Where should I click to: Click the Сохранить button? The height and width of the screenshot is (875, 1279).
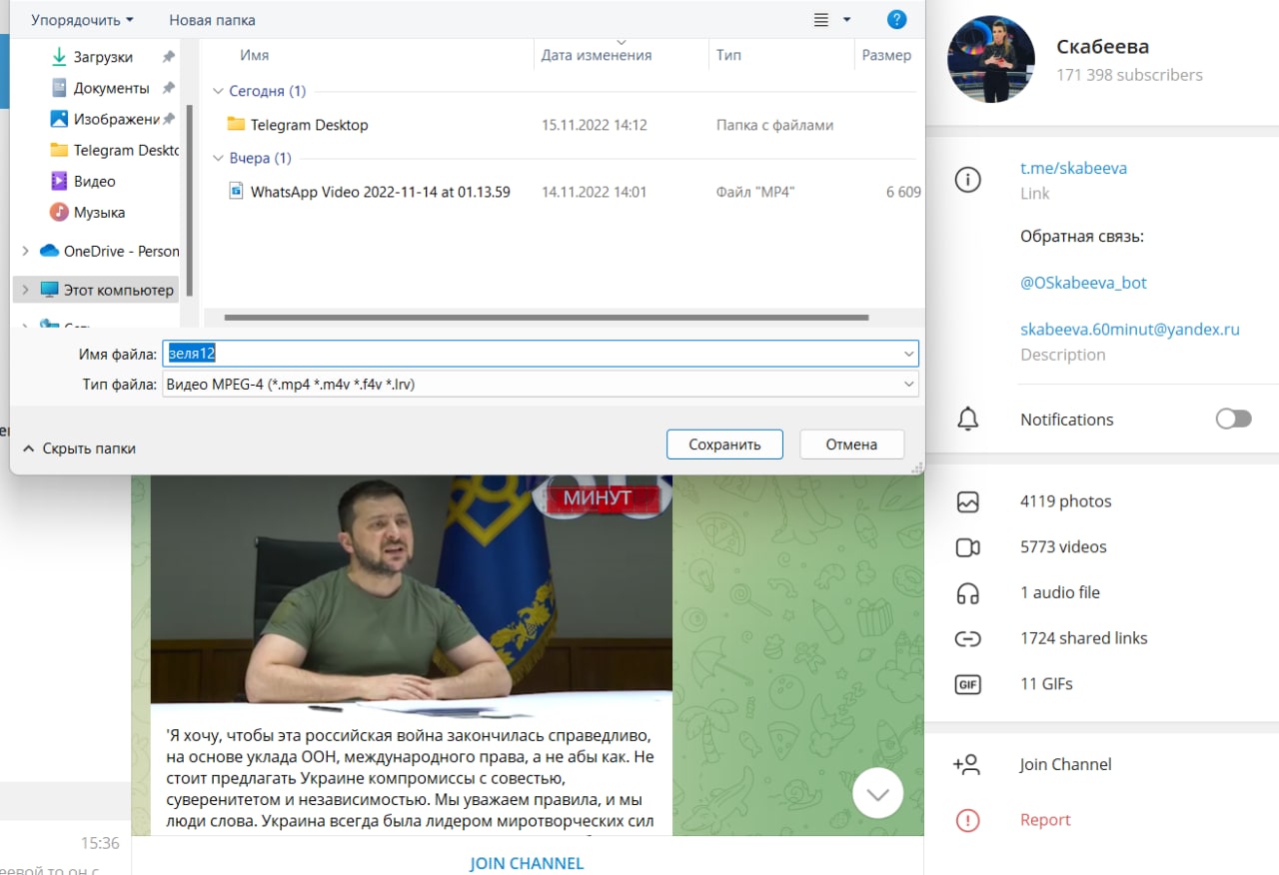724,444
